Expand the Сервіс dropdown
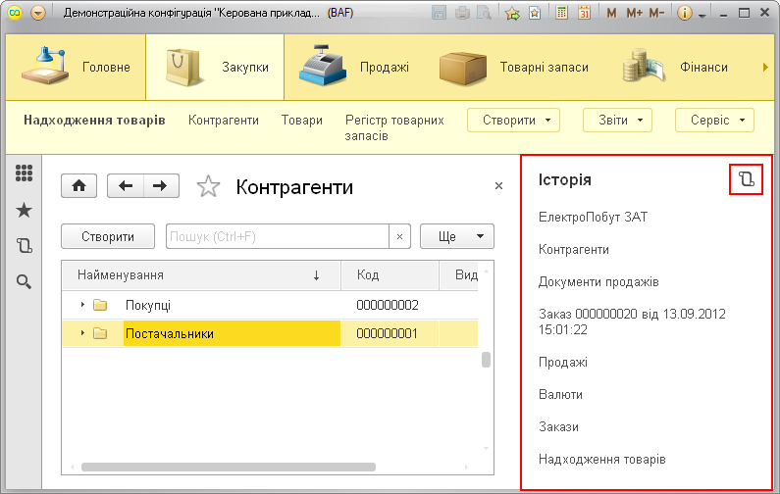The image size is (780, 494). pyautogui.click(x=714, y=121)
